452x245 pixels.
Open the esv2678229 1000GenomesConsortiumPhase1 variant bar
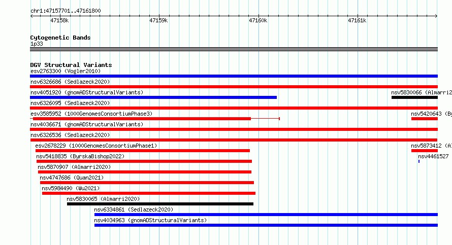143,151
